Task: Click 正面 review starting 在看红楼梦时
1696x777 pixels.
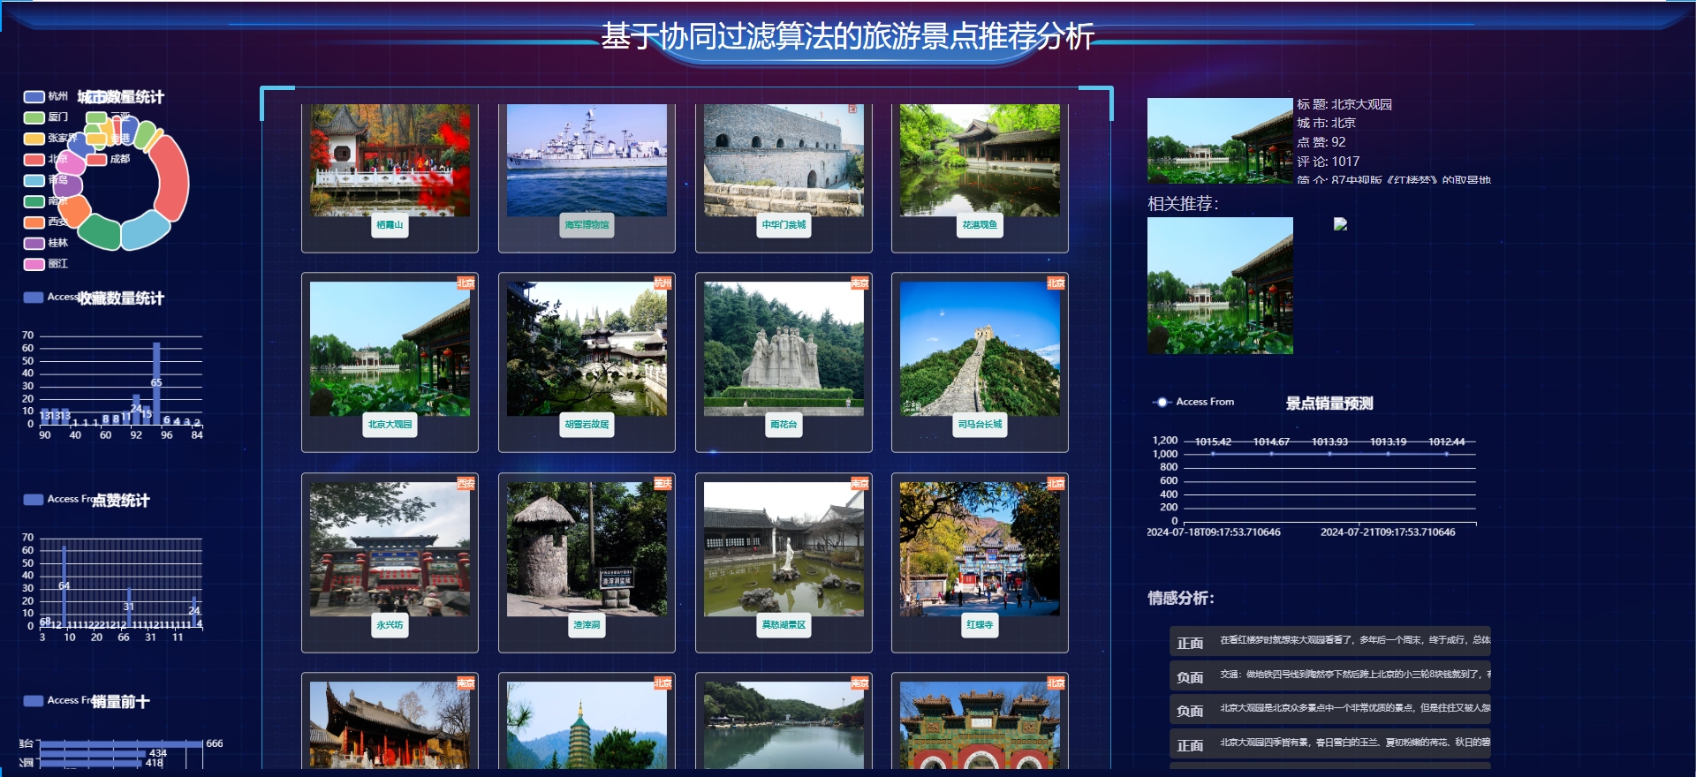Action: 1330,641
